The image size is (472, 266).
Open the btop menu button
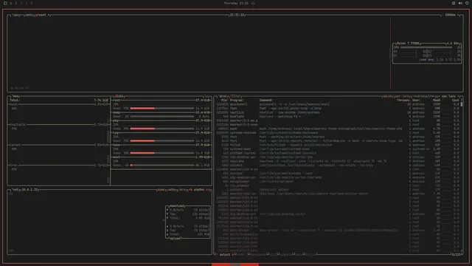29,15
